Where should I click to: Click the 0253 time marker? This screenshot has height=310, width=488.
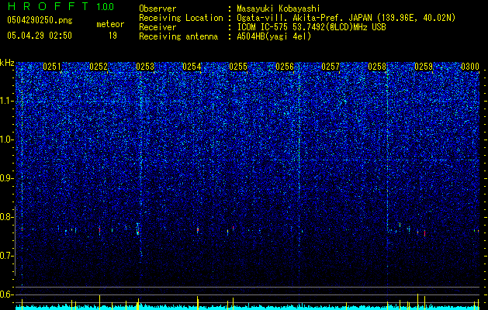(x=145, y=67)
